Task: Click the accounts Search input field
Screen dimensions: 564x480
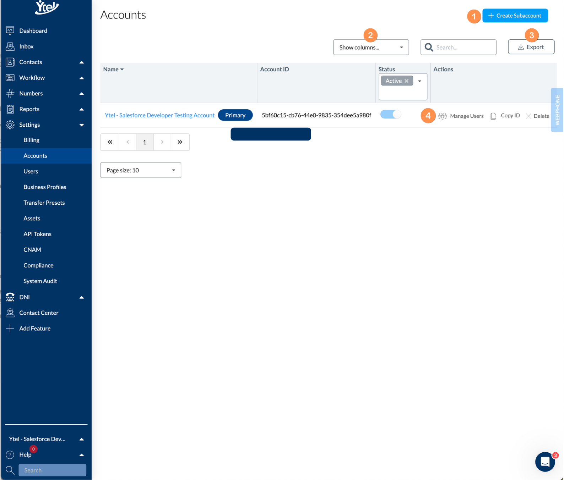Action: pos(458,47)
